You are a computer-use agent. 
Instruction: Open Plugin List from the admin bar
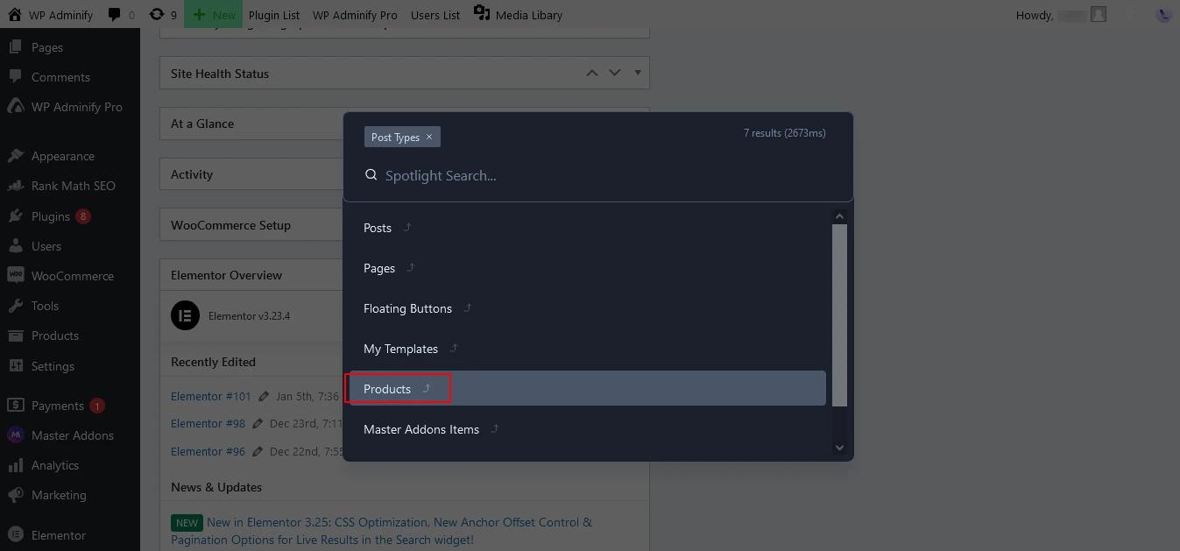coord(273,14)
